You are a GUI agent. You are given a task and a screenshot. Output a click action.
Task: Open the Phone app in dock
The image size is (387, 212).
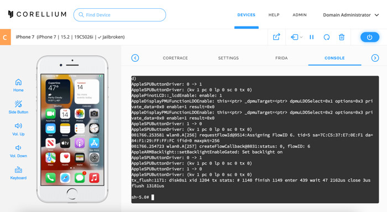coord(50,178)
